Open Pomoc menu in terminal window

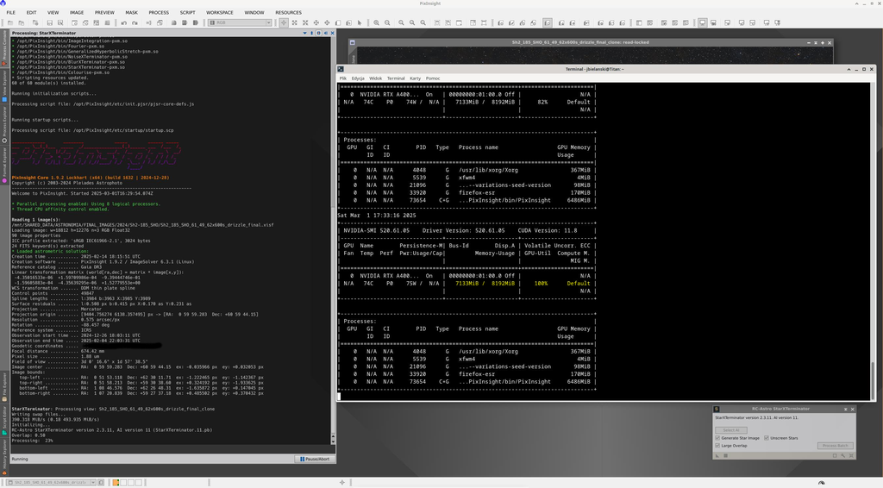point(433,78)
